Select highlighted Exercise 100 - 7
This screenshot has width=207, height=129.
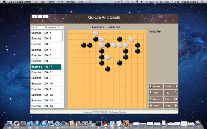(46, 67)
